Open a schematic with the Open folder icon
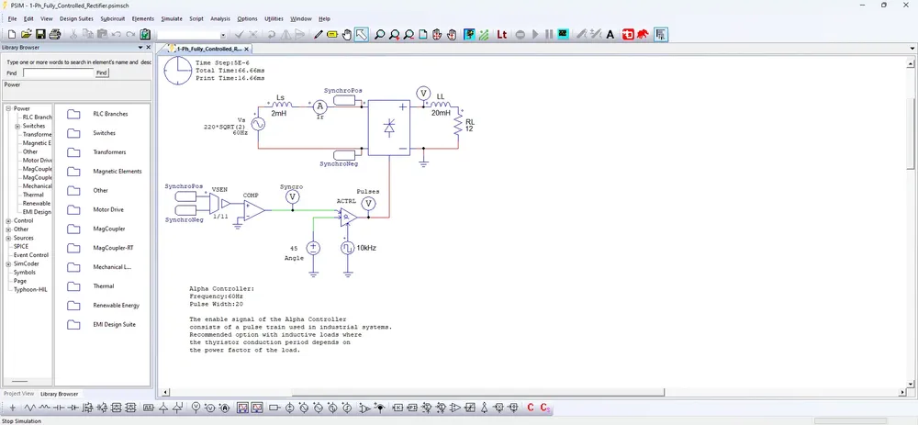This screenshot has height=425, width=918. point(27,35)
